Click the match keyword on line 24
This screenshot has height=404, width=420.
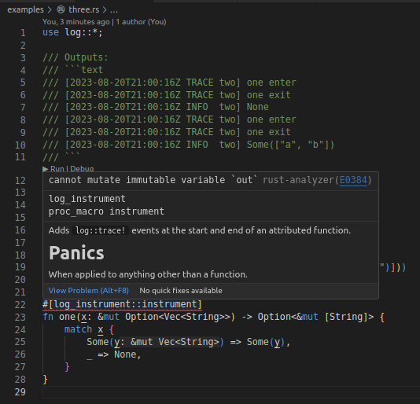(78, 329)
